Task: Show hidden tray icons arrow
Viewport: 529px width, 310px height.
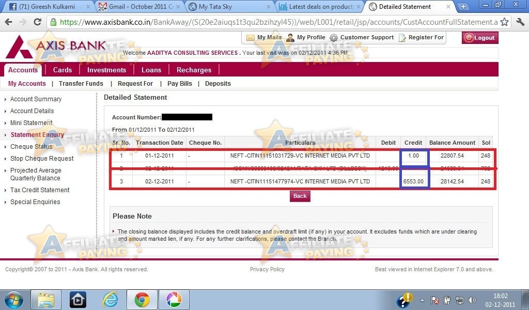Action: click(422, 300)
